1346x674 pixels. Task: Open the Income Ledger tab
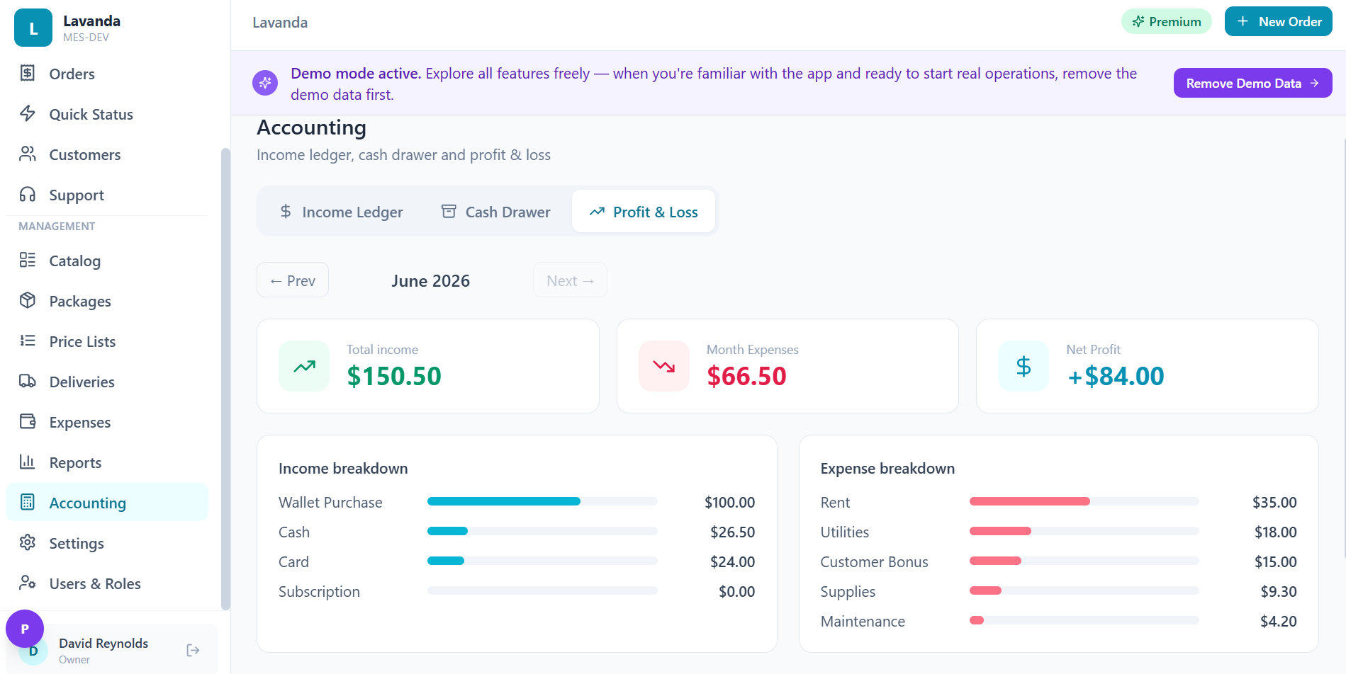click(341, 212)
